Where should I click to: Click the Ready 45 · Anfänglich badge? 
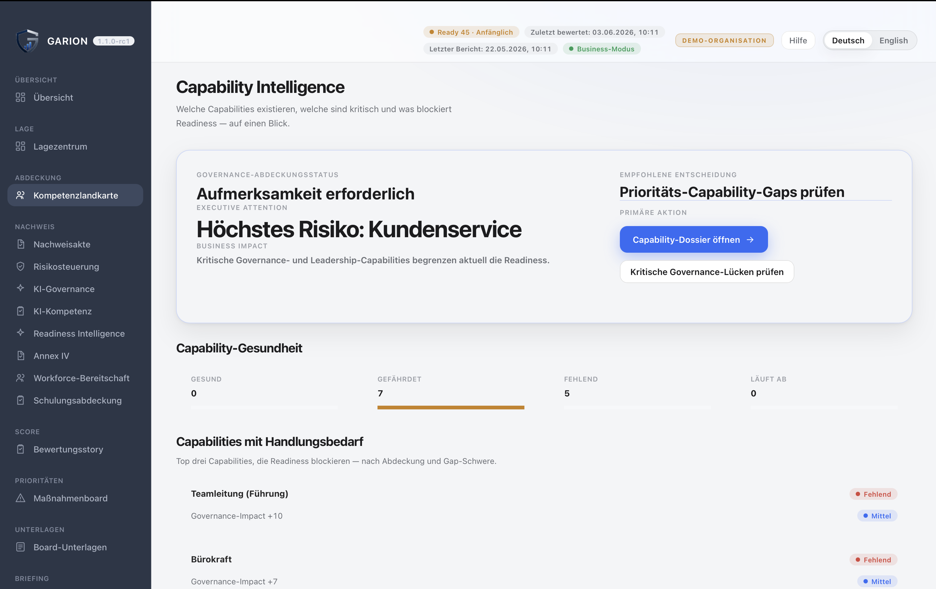click(x=471, y=32)
